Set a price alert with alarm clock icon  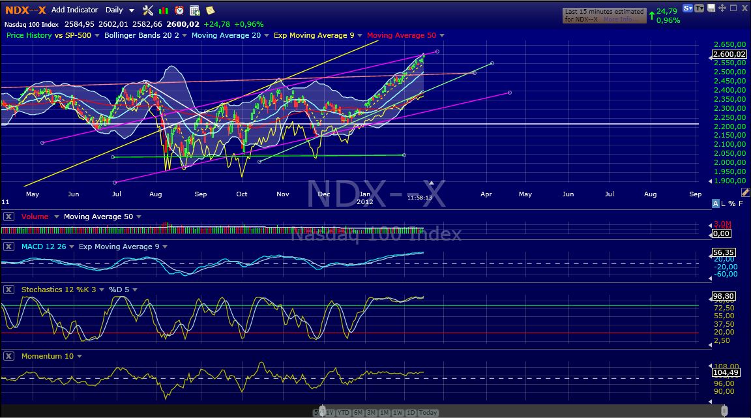(179, 10)
